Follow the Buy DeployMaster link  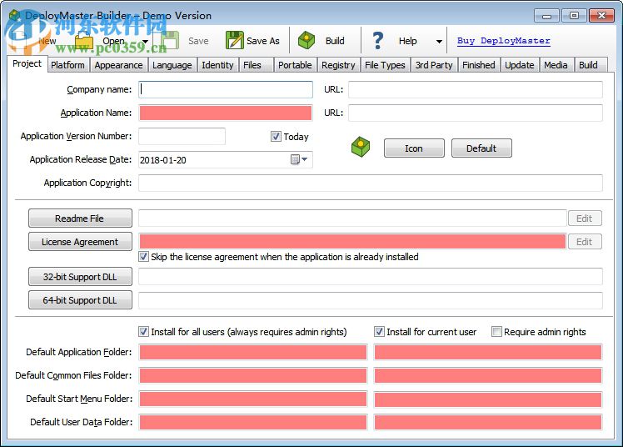503,41
